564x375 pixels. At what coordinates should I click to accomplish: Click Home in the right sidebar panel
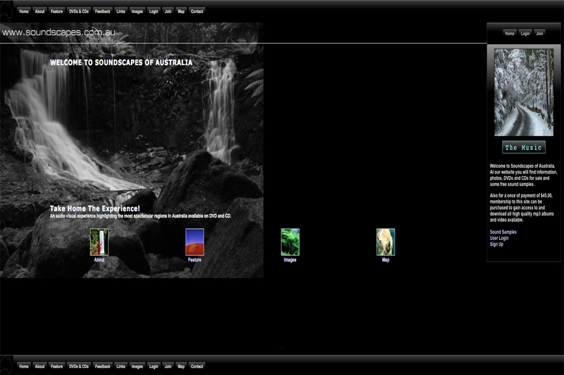510,33
